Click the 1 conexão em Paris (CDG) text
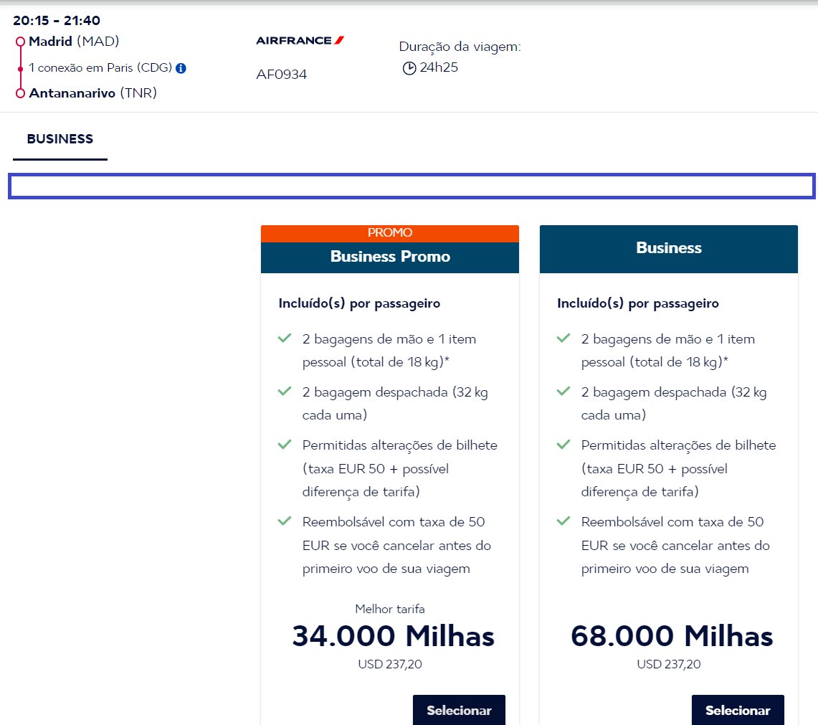The height and width of the screenshot is (725, 818). pos(100,68)
